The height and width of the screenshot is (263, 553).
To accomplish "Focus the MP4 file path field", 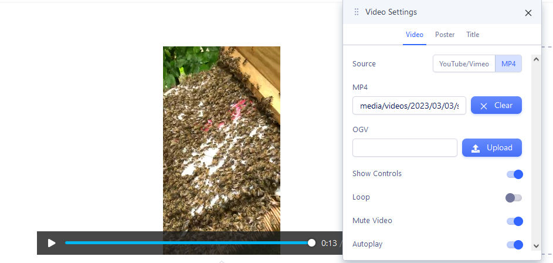I will tap(409, 106).
